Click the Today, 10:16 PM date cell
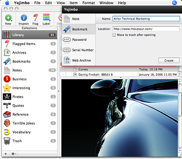This screenshot has height=159, width=182. coord(151,69)
